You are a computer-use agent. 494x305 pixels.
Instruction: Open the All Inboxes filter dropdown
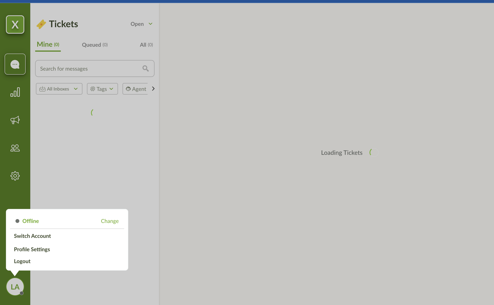[x=59, y=89]
